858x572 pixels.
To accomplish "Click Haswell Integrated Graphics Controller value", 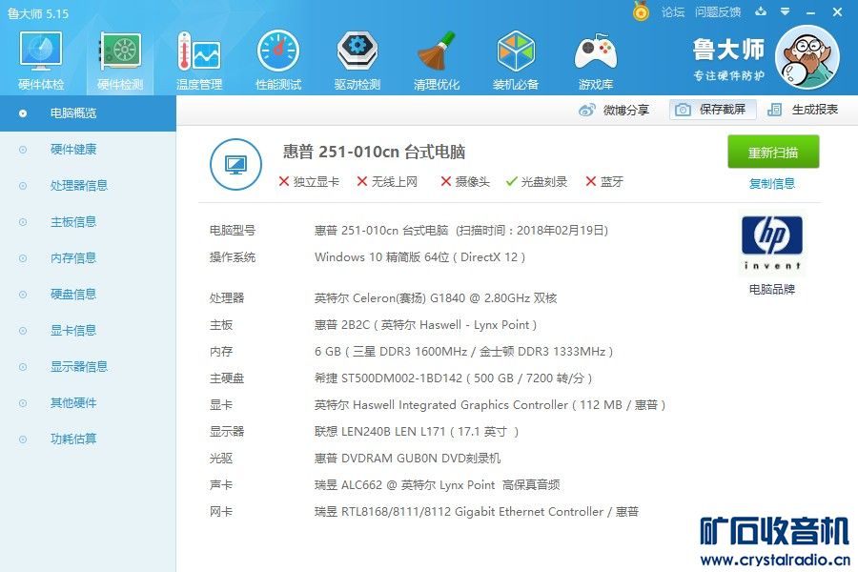I will click(x=490, y=405).
